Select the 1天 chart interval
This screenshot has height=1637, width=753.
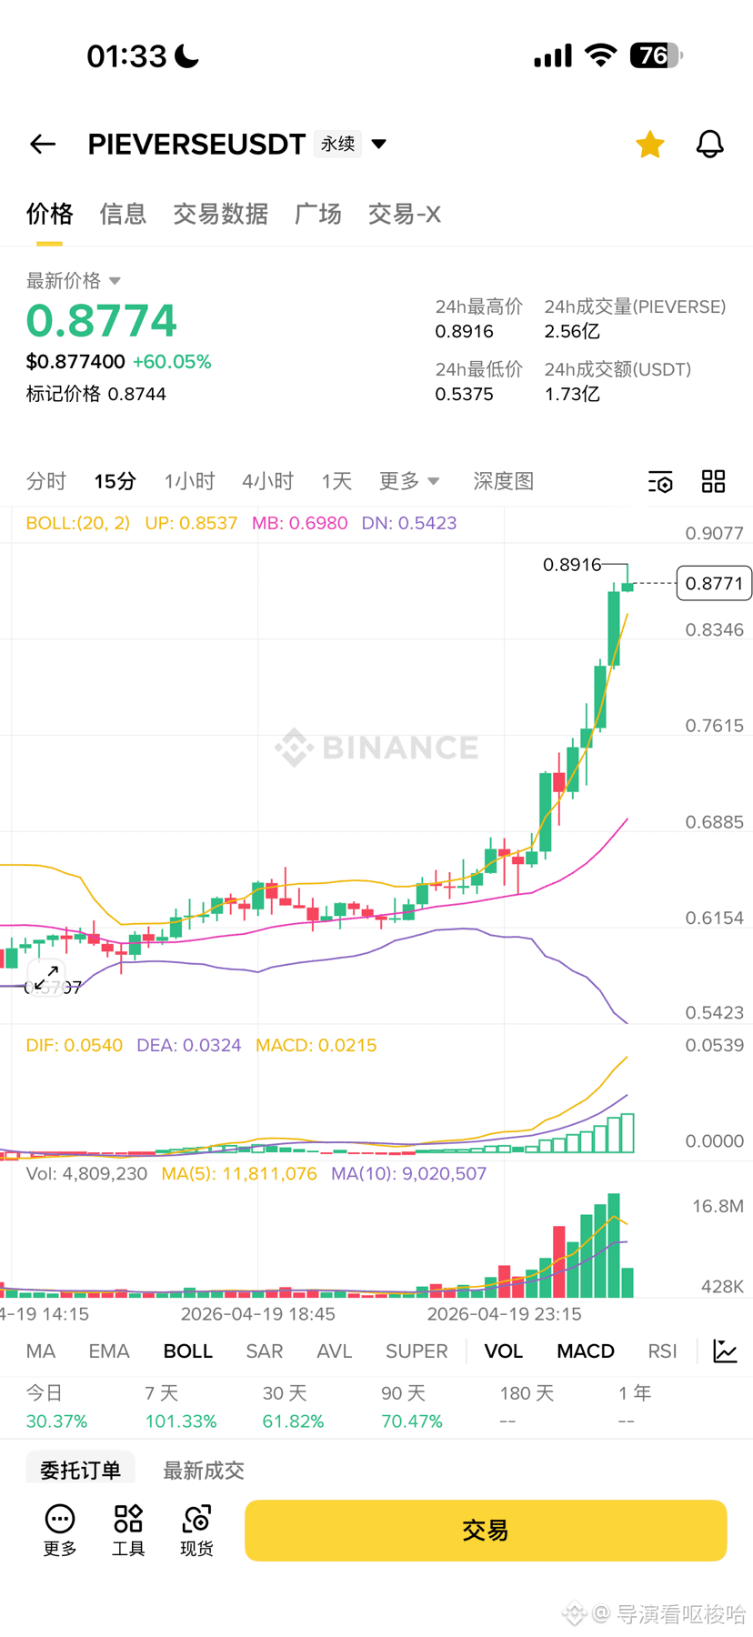[x=336, y=481]
